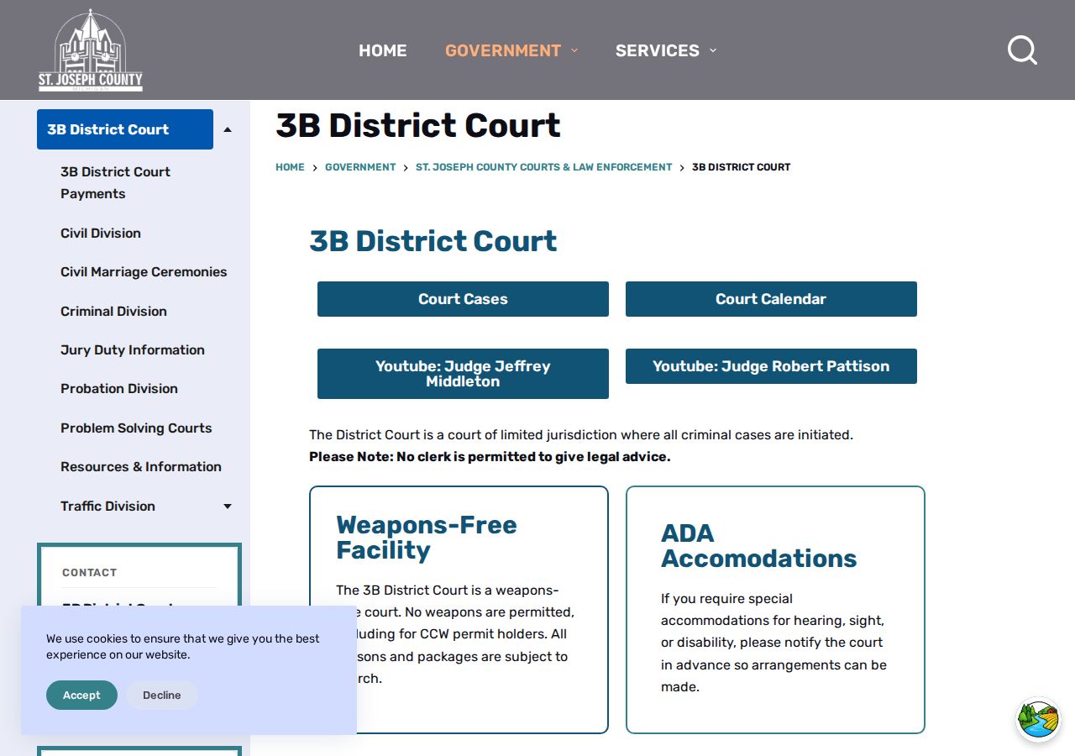Click the 3B DISTRICT COURT breadcrumb text
This screenshot has height=756, width=1075.
tap(741, 167)
